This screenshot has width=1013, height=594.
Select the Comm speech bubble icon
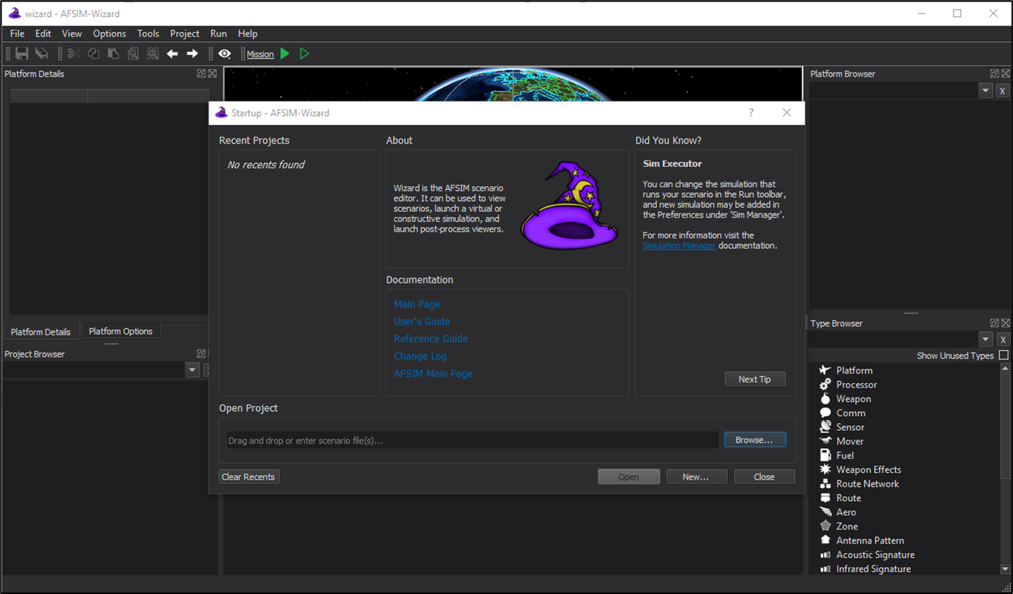click(825, 413)
